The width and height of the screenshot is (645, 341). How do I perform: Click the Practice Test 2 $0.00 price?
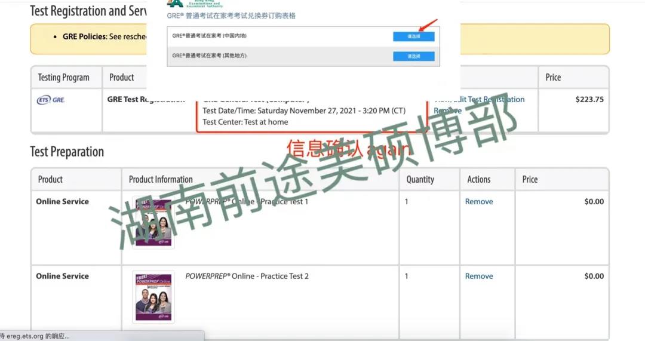[x=594, y=276]
